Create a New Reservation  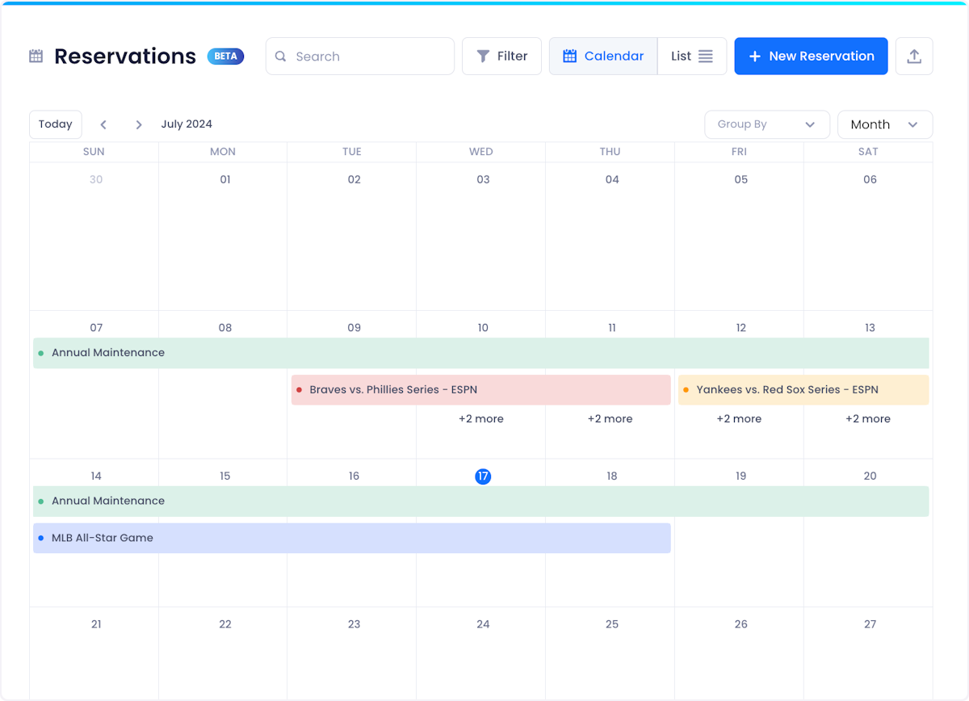pos(811,57)
